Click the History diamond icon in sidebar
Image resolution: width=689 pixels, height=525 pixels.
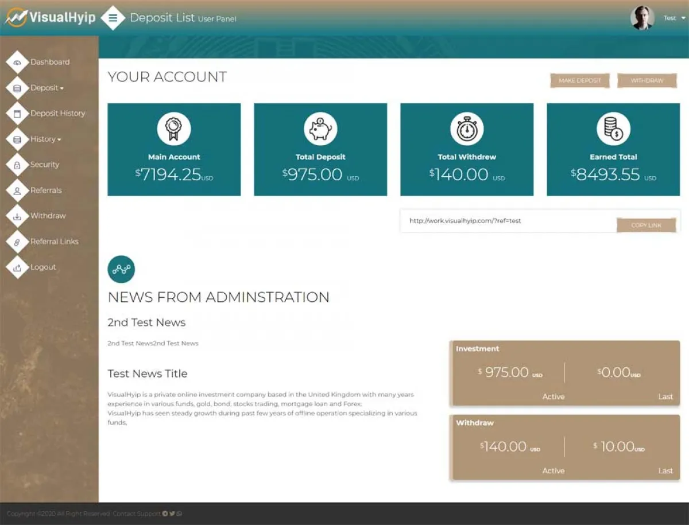17,139
